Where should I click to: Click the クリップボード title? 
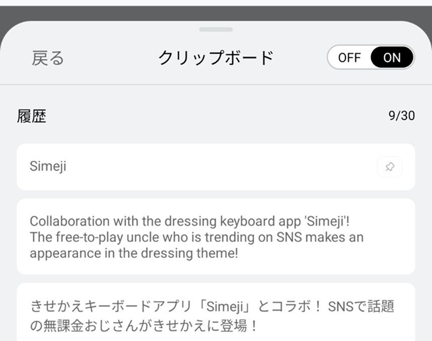[216, 58]
